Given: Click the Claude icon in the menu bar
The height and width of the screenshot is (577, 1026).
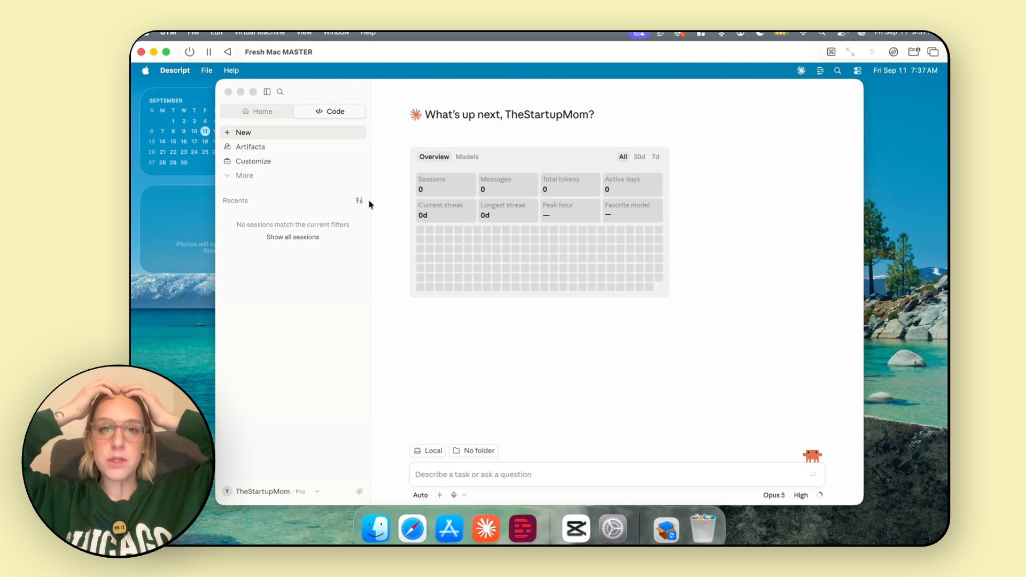Looking at the screenshot, I should 801,71.
